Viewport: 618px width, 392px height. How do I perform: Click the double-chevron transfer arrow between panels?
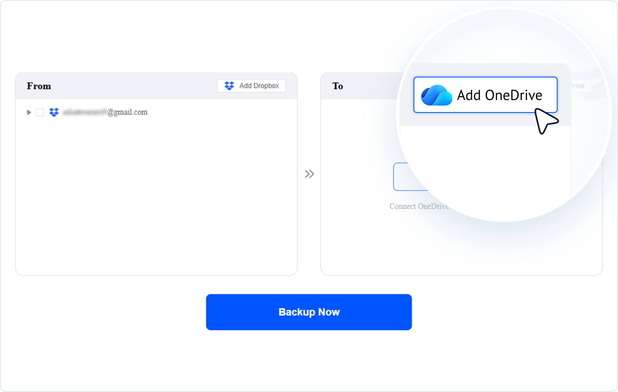(x=309, y=174)
